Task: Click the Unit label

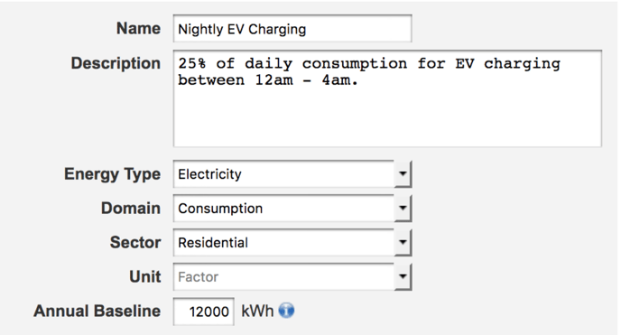Action: click(145, 276)
